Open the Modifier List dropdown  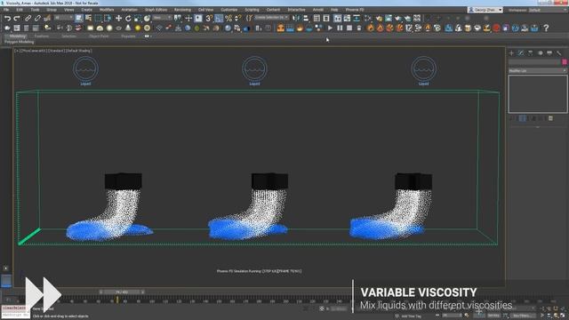pyautogui.click(x=537, y=71)
